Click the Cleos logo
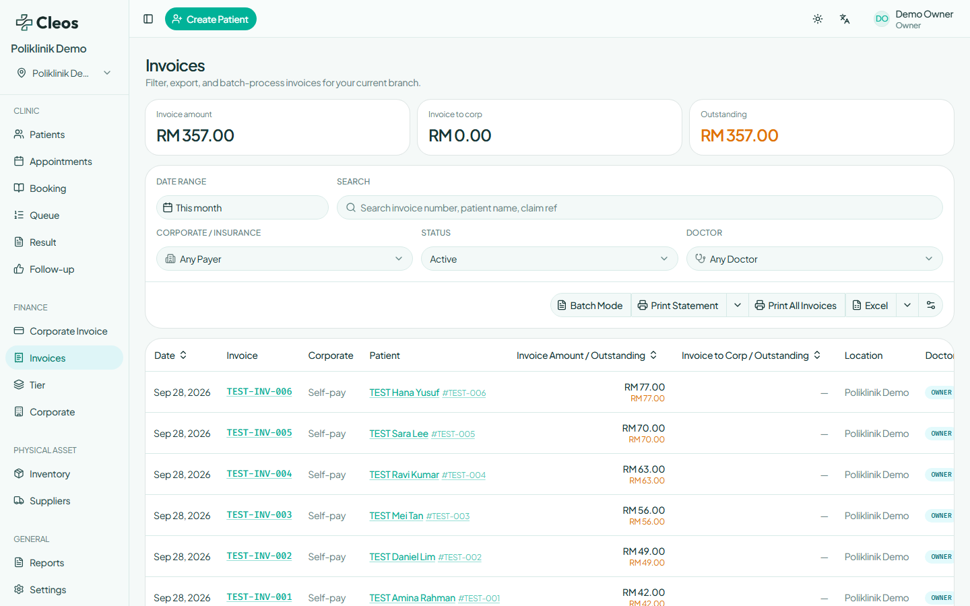970x606 pixels. [47, 23]
